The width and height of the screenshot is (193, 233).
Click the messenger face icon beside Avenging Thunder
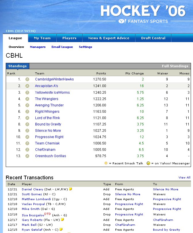(x=27, y=105)
